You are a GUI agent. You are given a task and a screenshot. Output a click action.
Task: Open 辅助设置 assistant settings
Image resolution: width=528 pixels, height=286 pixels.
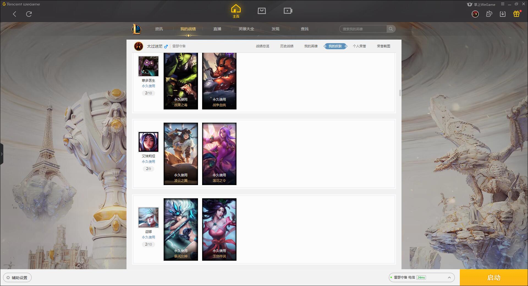point(17,278)
